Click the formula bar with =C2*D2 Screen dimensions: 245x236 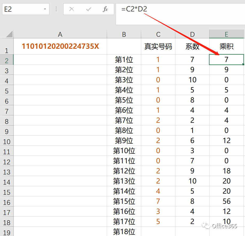[x=180, y=14]
